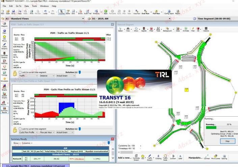The height and width of the screenshot is (167, 238).
Task: Save the file using the Save icon
Action: 14,12
